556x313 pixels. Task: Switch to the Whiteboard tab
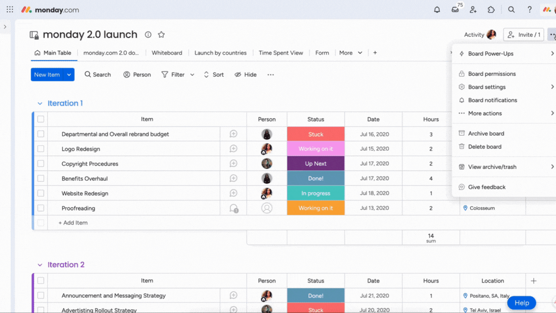[x=167, y=53]
